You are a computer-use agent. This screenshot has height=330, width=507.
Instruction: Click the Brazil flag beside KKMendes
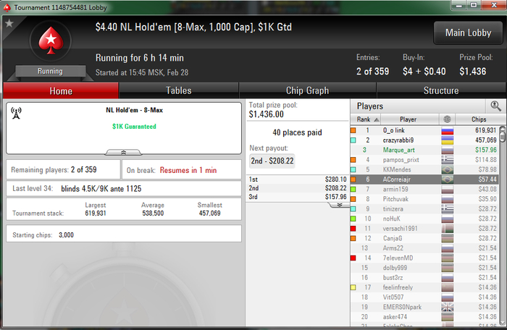coord(447,169)
